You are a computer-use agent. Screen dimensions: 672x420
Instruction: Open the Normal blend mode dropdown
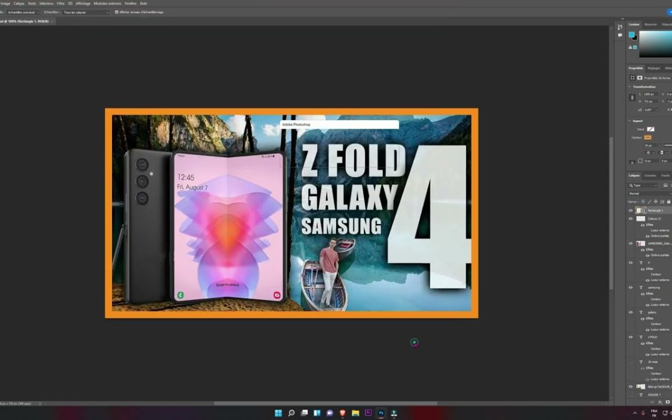pos(650,194)
